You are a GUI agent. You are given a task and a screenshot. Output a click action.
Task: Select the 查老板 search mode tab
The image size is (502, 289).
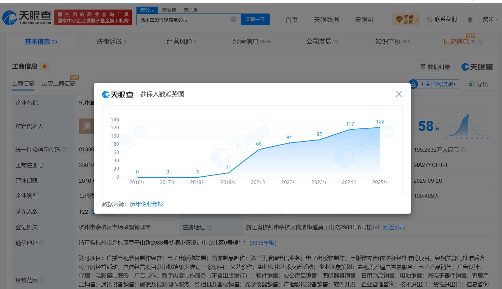[x=169, y=10]
